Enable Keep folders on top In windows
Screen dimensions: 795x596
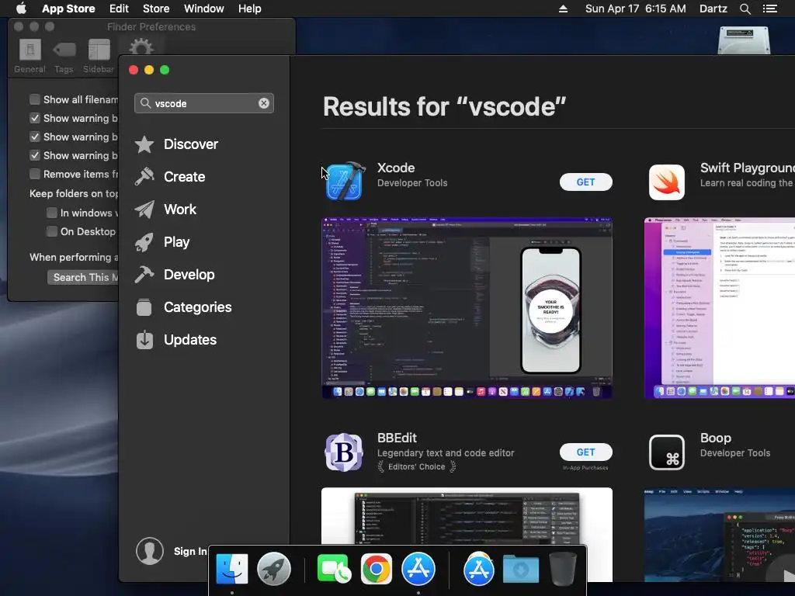click(x=52, y=213)
